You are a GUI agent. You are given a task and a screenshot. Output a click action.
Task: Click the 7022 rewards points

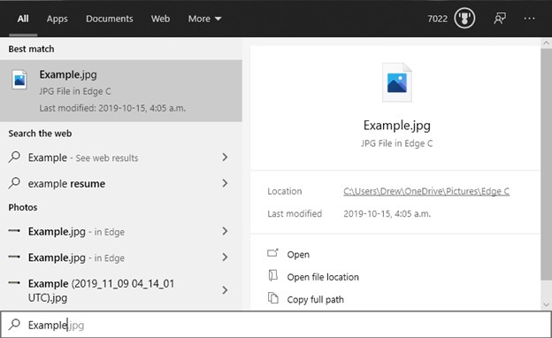coord(438,19)
